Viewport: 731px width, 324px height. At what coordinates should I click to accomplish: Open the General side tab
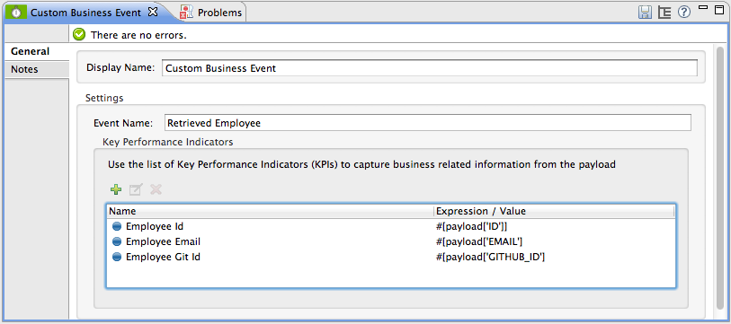[36, 51]
